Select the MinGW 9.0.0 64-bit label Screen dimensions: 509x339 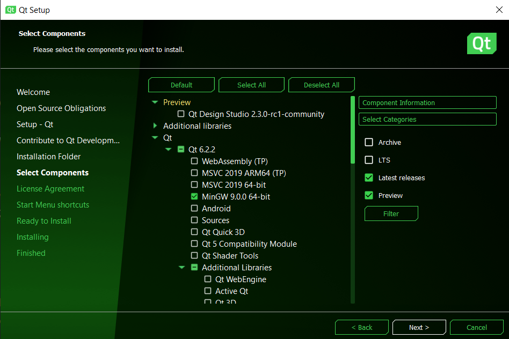click(236, 196)
